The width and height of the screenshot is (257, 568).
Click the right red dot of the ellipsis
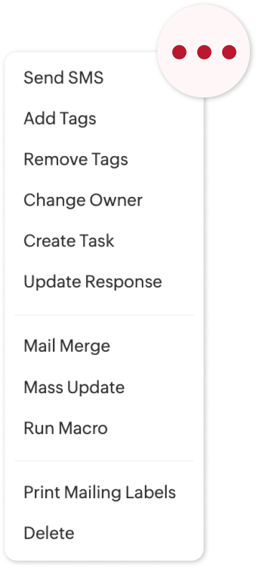point(229,52)
